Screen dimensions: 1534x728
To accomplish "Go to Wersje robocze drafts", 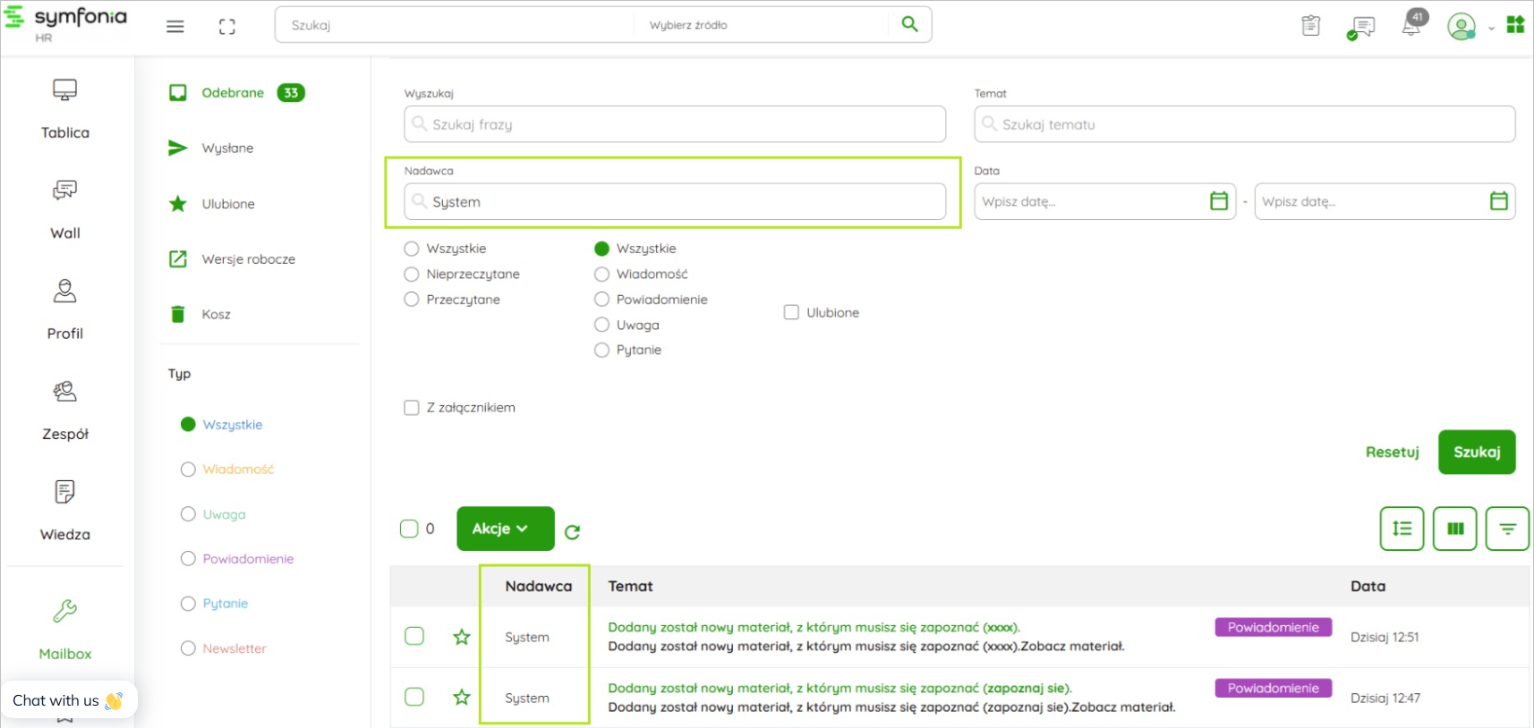I will (x=248, y=259).
